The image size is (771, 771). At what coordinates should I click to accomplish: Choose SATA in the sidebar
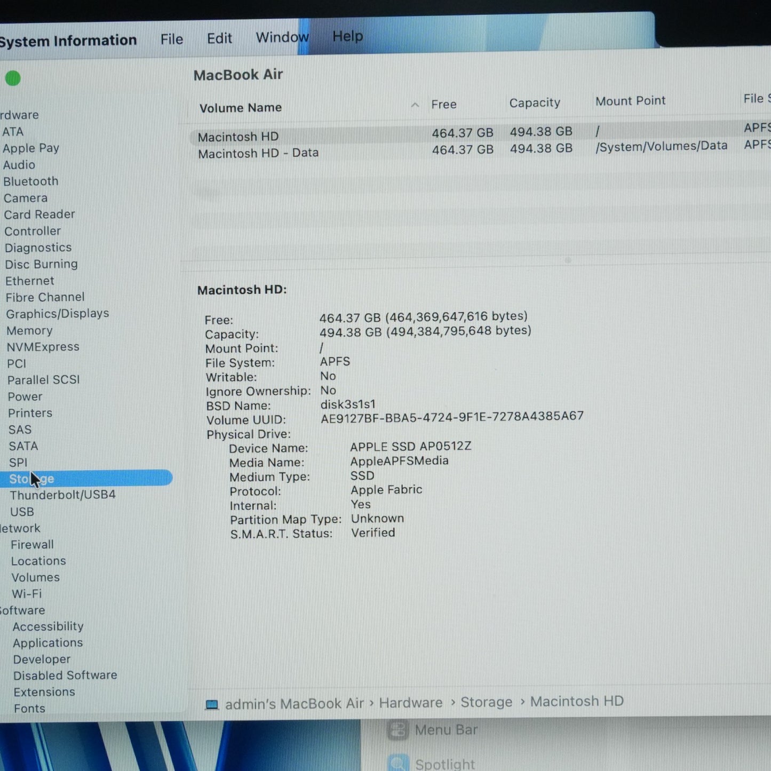[x=23, y=446]
